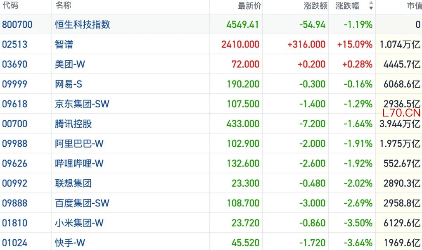Click price 433.000

click(x=243, y=124)
